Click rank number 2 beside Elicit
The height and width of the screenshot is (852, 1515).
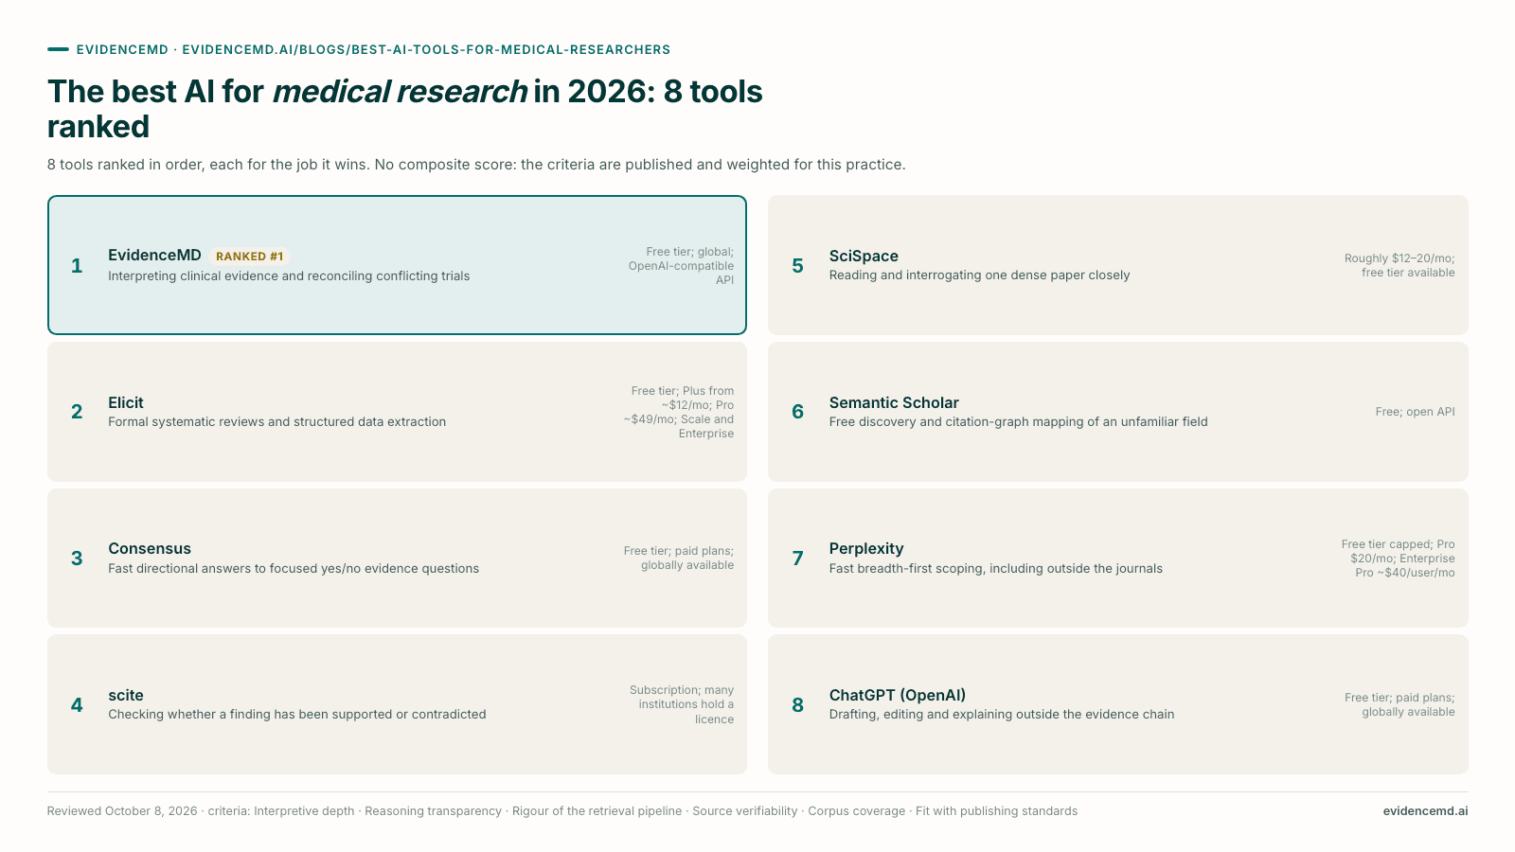(x=77, y=412)
